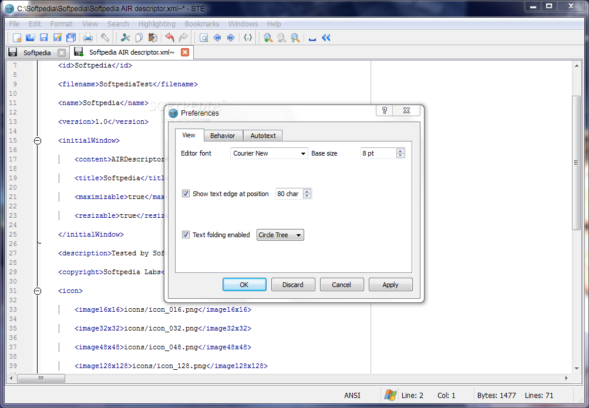Copy selection using the copy icon
The width and height of the screenshot is (589, 408).
pyautogui.click(x=139, y=38)
